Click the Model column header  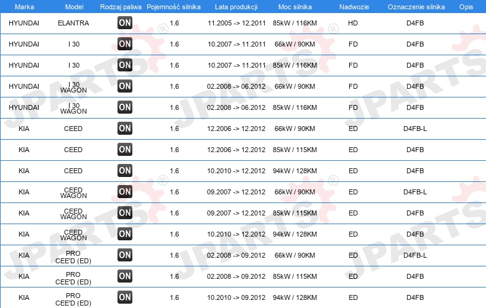click(x=74, y=7)
